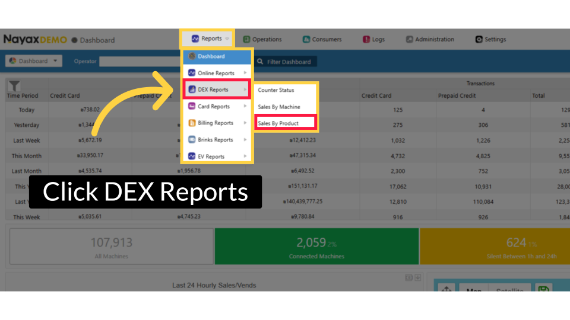Click the DEX Reports menu icon
This screenshot has width=570, height=320.
(192, 90)
